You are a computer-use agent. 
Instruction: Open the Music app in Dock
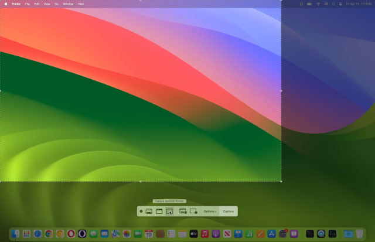coord(204,234)
